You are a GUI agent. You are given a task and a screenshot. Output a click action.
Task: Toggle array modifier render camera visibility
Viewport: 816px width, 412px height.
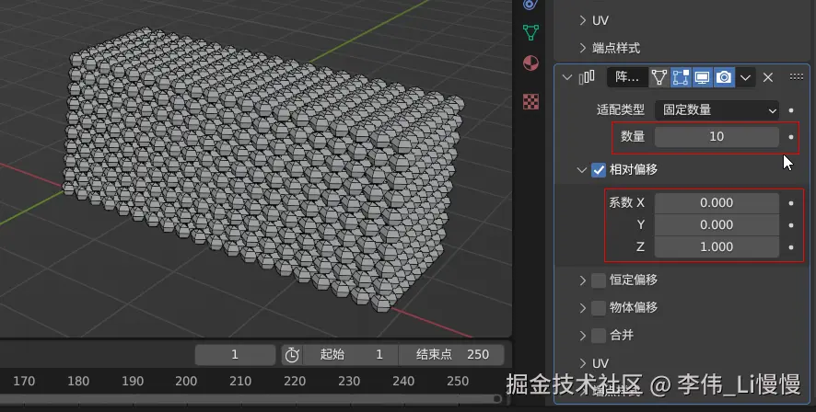[724, 77]
